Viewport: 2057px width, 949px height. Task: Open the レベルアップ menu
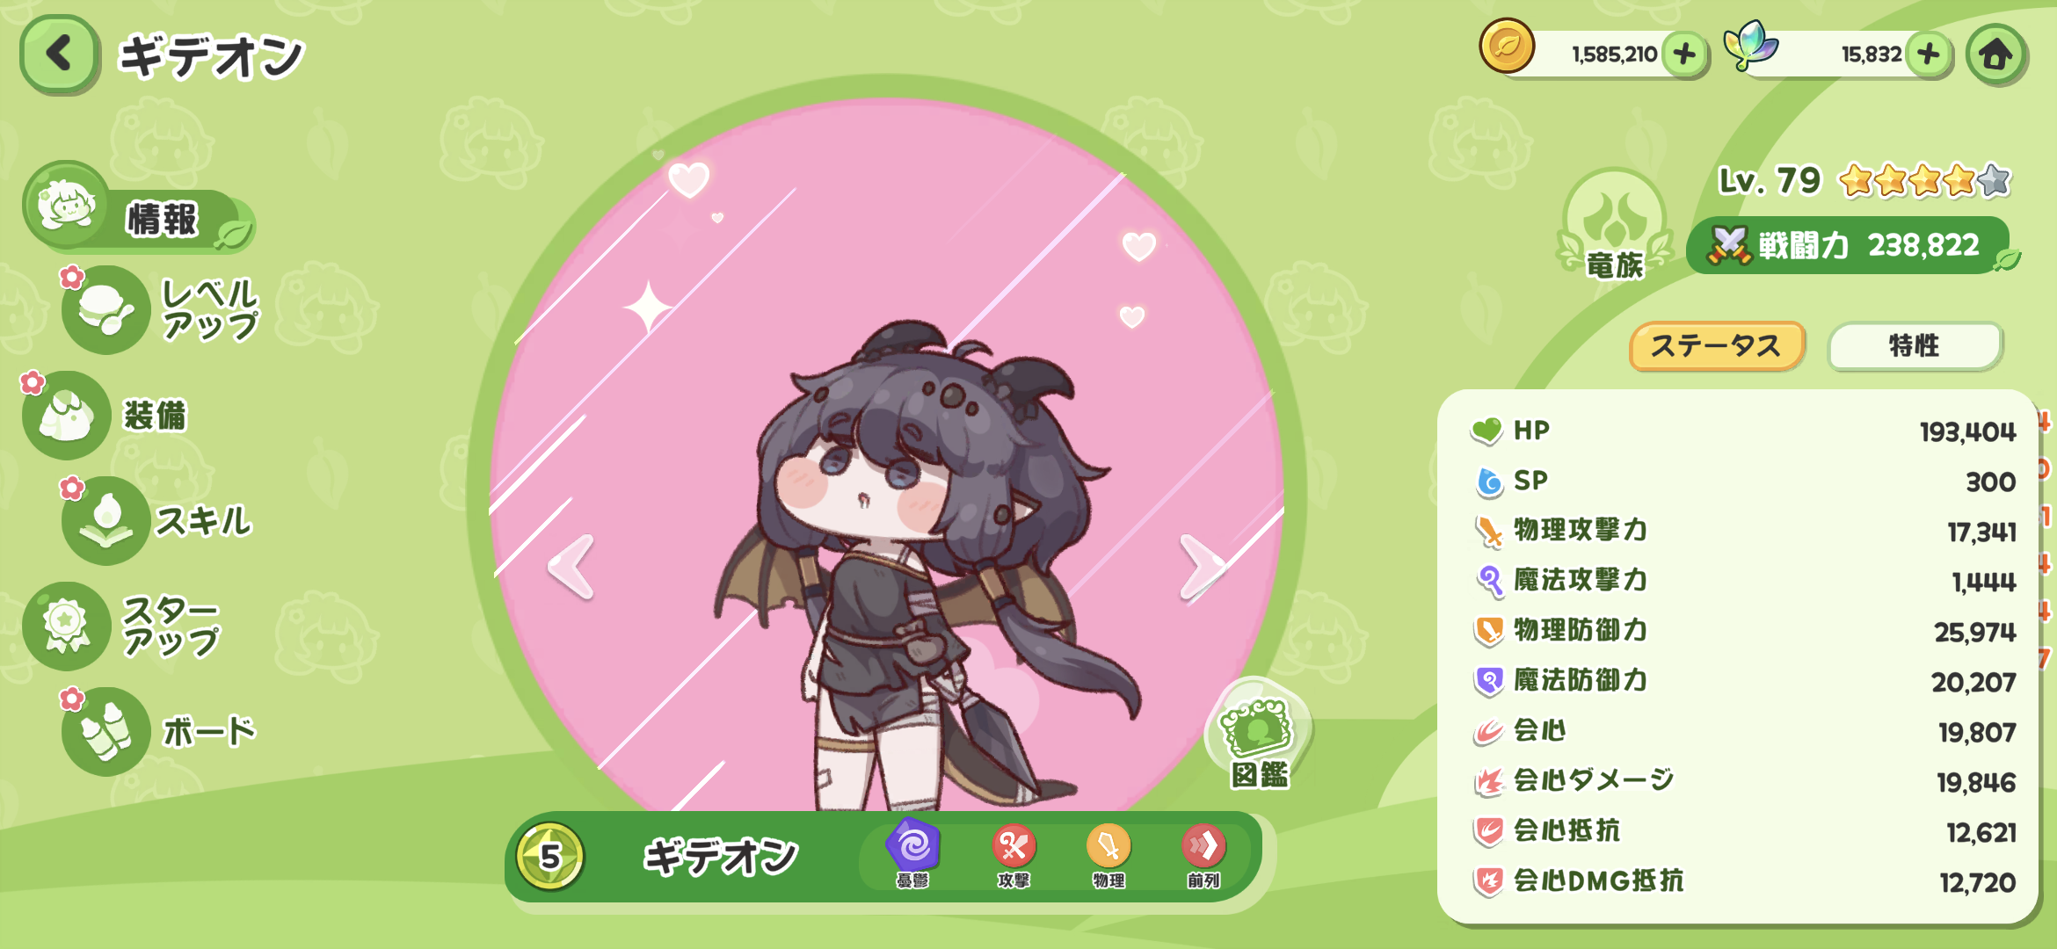[162, 309]
